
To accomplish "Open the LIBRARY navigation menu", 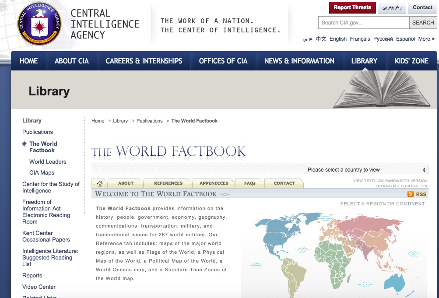I will 364,61.
